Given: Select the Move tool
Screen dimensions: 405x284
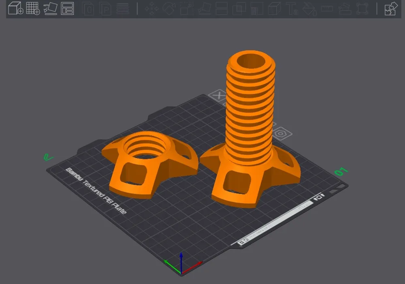Looking at the screenshot, I should pyautogui.click(x=151, y=8).
